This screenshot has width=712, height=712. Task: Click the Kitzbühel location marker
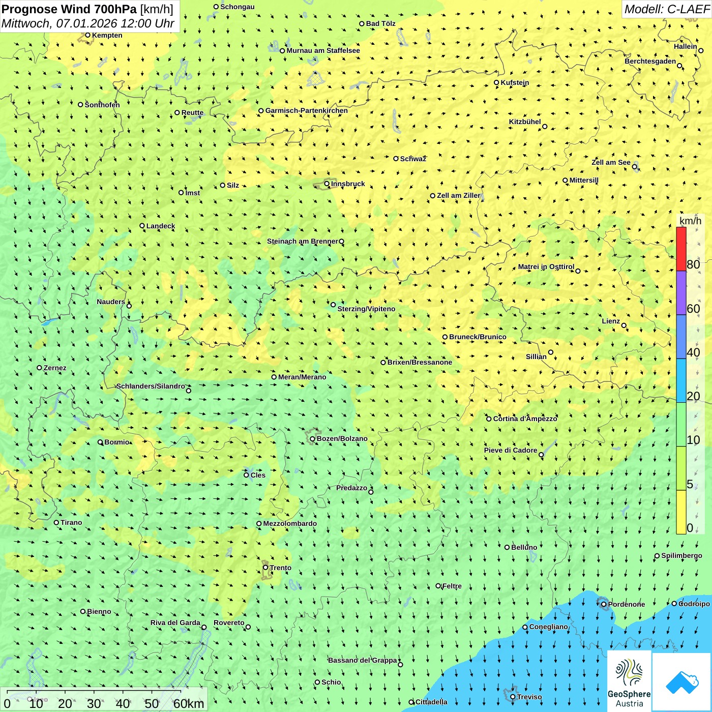click(545, 127)
